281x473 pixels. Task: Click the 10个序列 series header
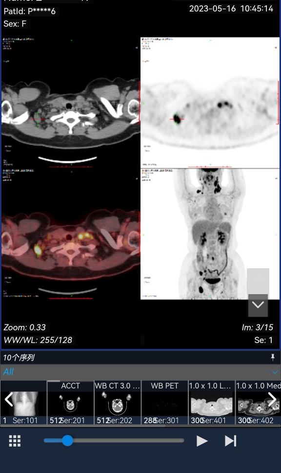tap(19, 358)
